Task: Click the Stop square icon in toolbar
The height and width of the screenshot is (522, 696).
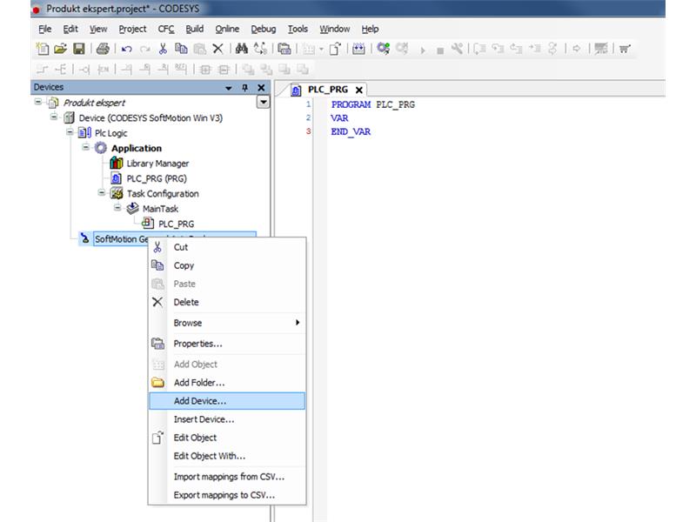Action: [440, 50]
